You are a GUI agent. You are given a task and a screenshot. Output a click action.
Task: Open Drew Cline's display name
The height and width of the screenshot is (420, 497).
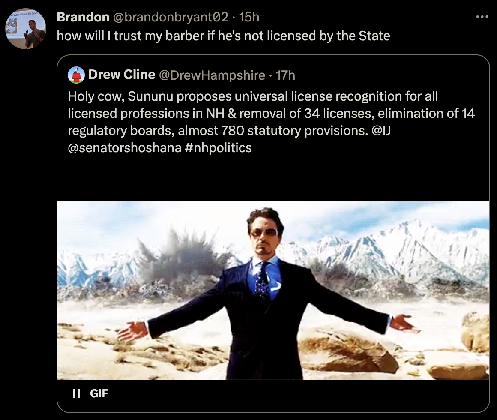pyautogui.click(x=122, y=75)
